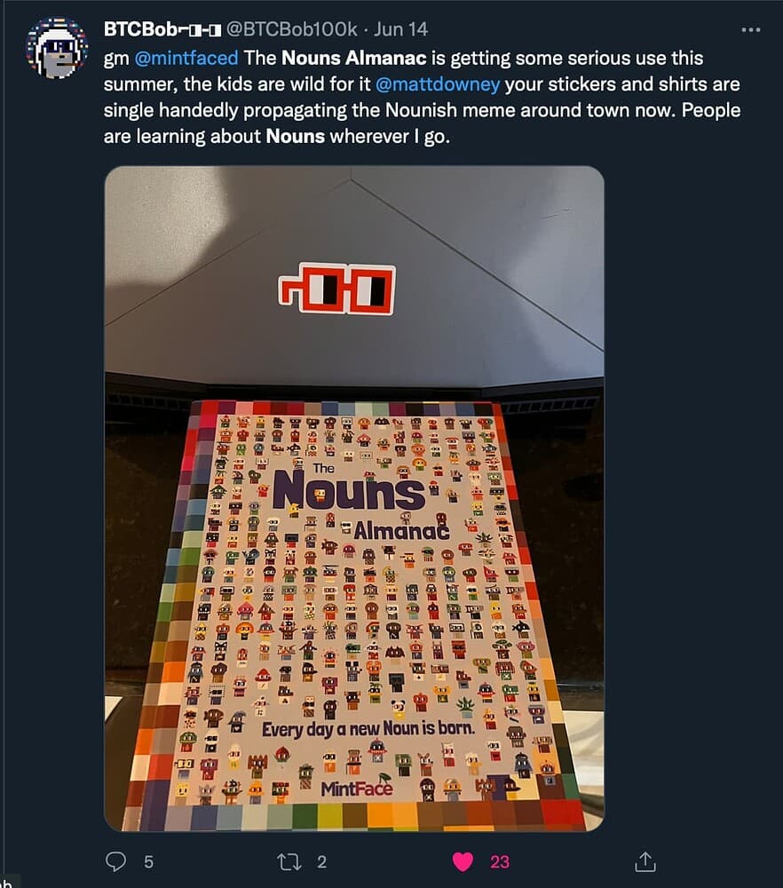Click the reply count 5
This screenshot has height=888, width=783.
coord(148,861)
